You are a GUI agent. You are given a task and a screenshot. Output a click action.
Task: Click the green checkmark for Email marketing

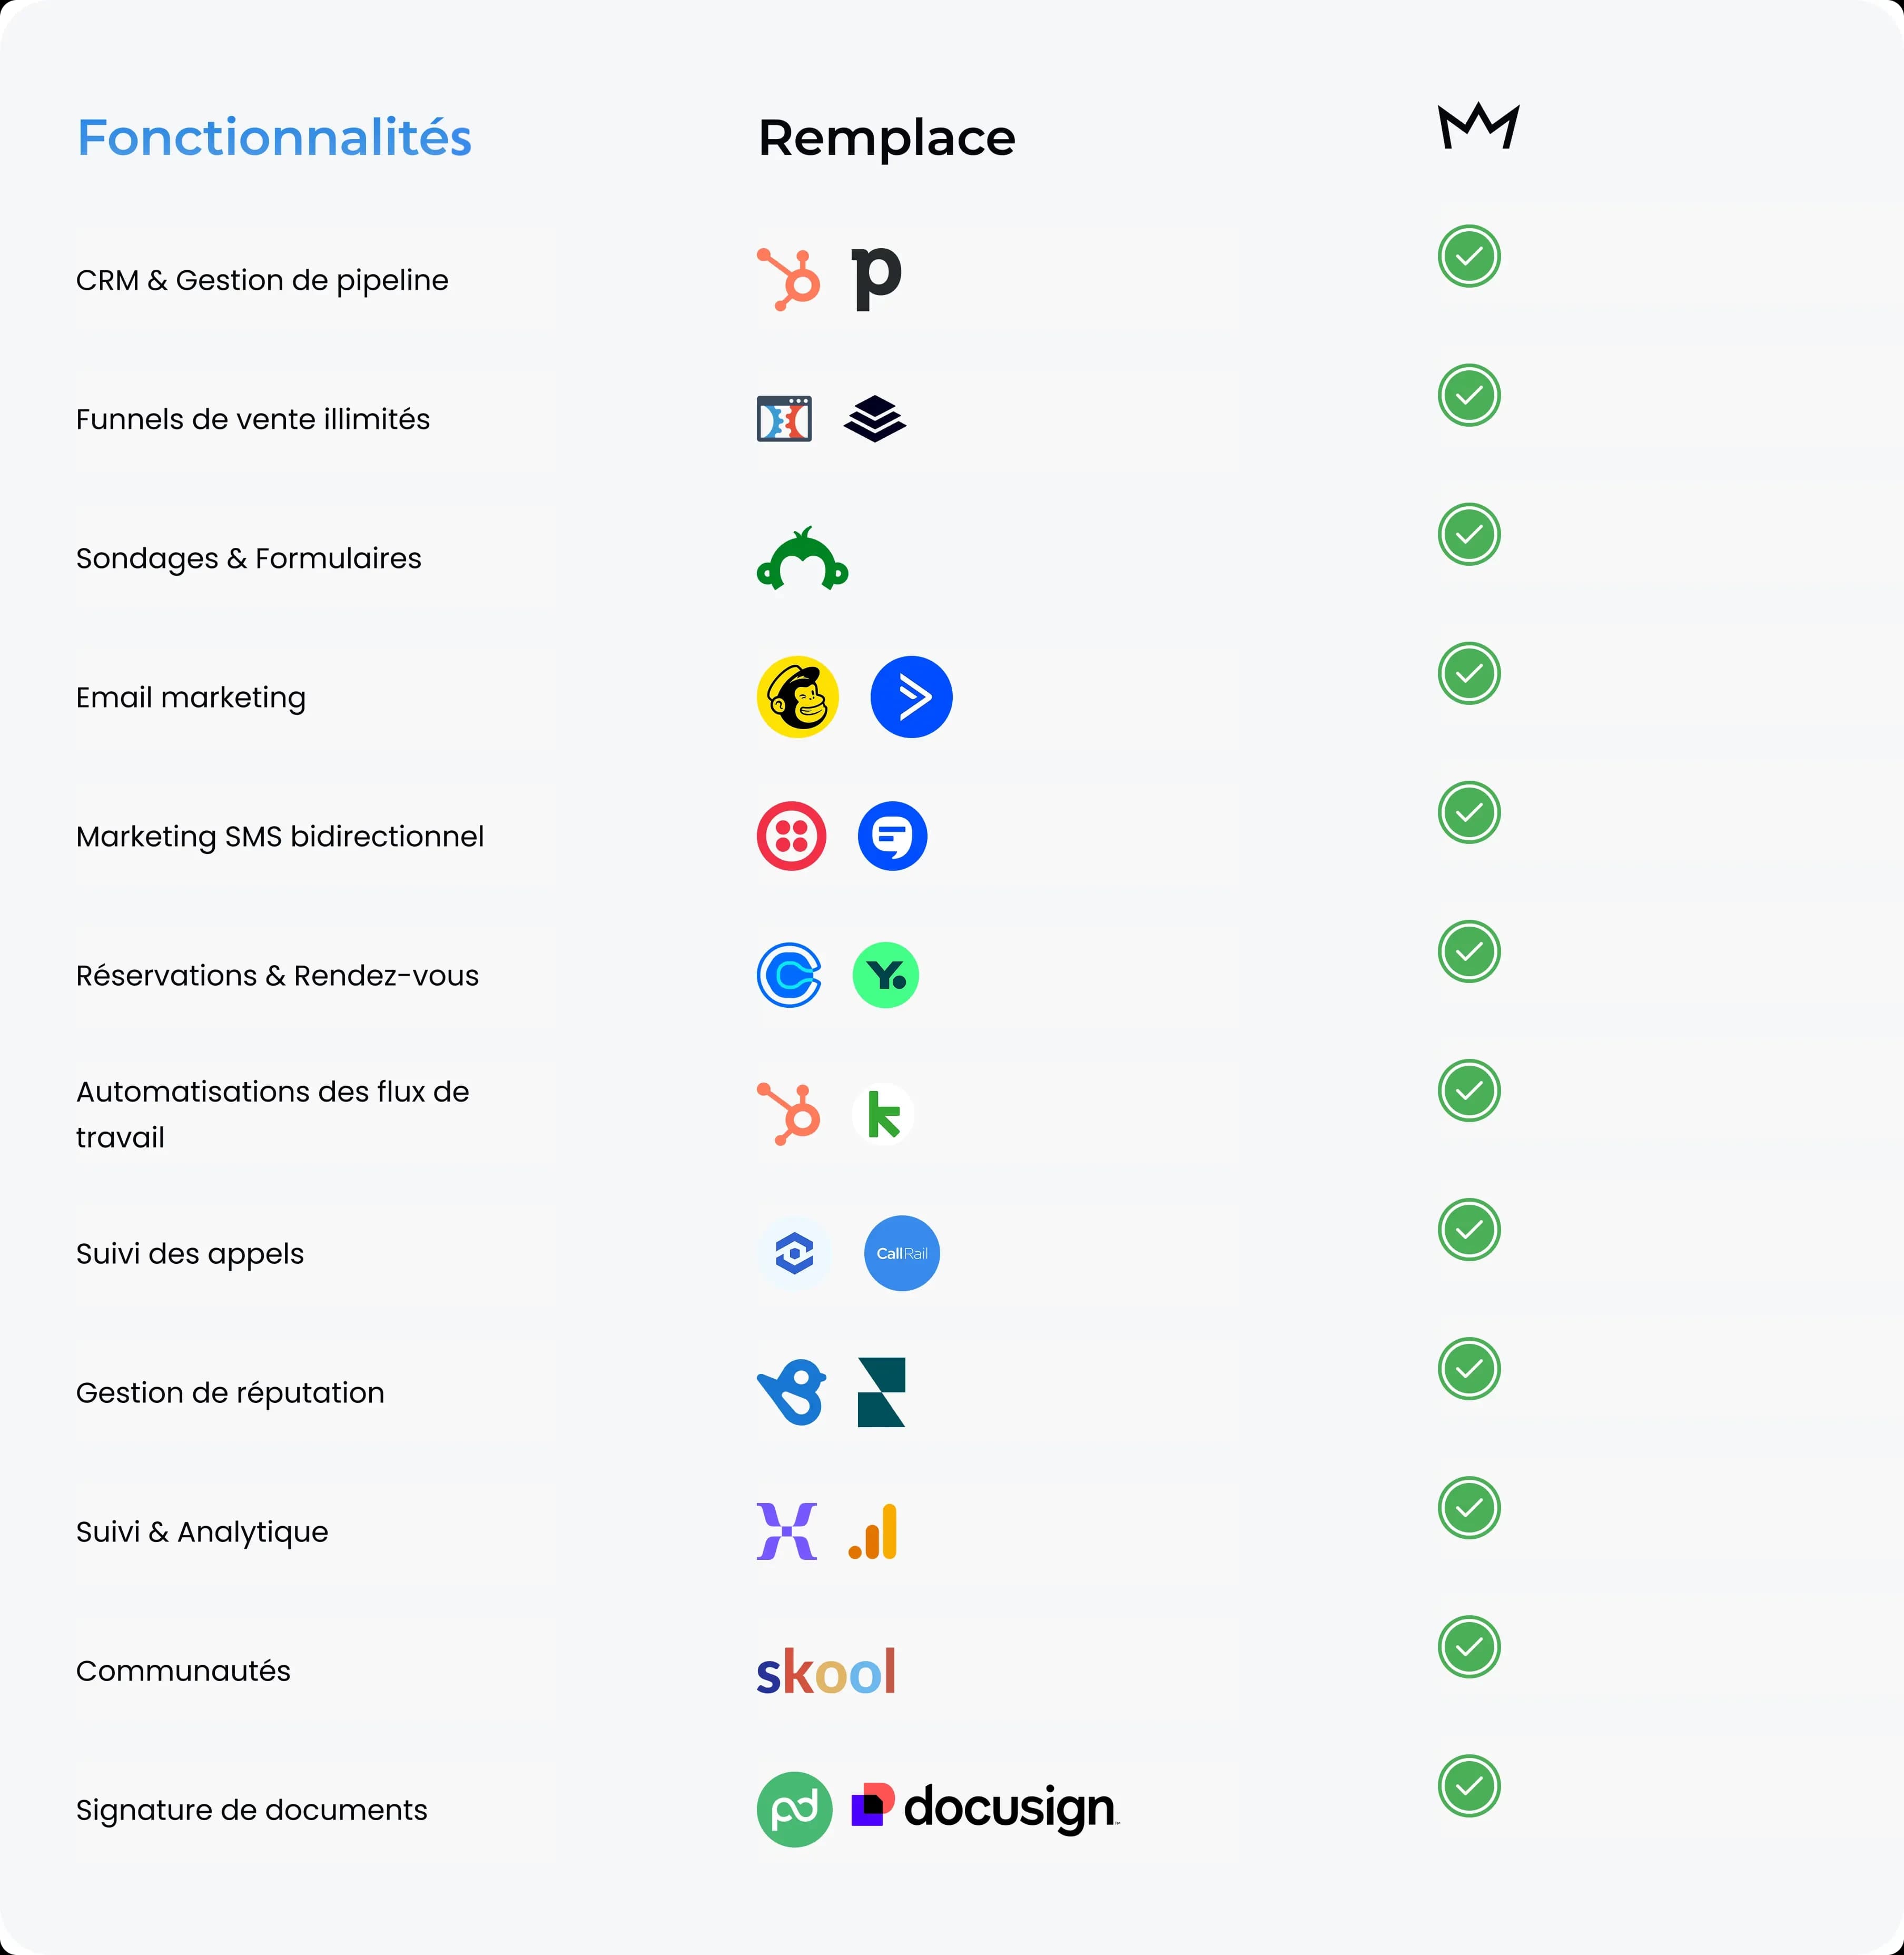coord(1469,674)
